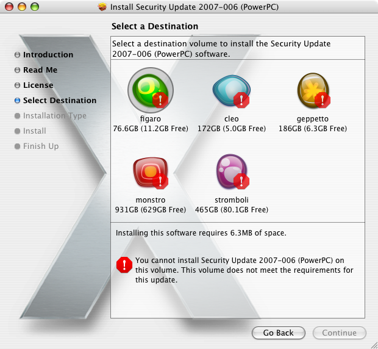Click the red alert icon beside the error message
Viewport: 378px width, 349px height.
point(124,265)
